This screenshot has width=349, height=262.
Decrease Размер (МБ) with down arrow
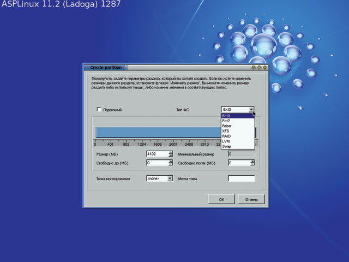click(x=171, y=155)
